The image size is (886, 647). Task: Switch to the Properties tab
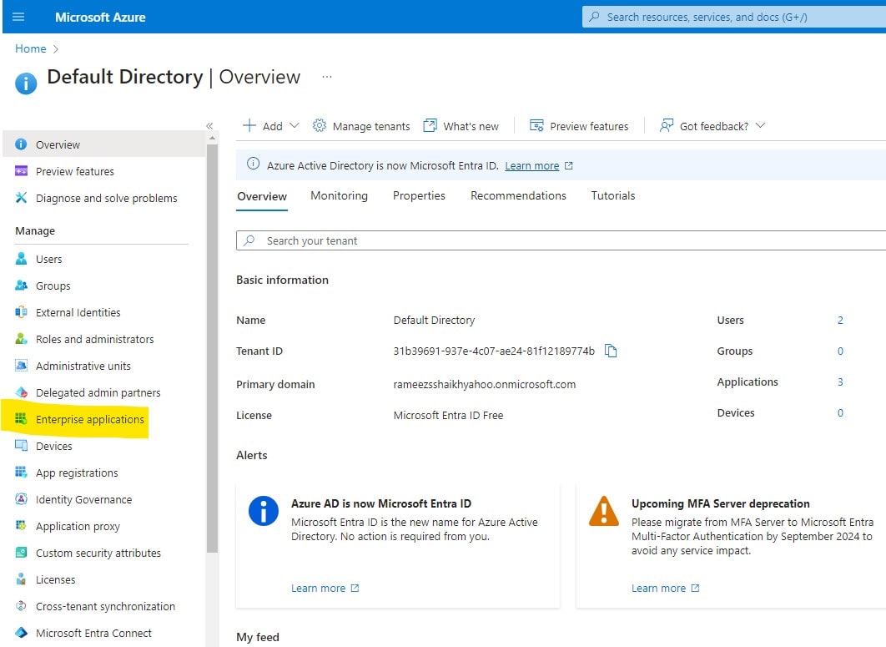point(419,195)
